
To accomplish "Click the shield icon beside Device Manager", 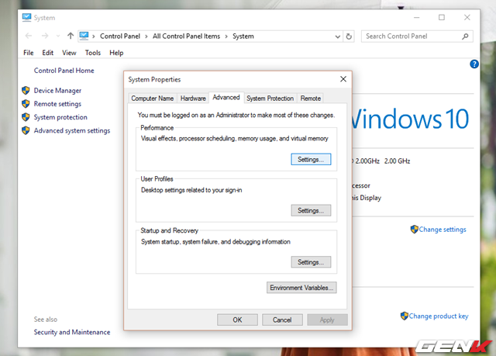I will click(26, 91).
